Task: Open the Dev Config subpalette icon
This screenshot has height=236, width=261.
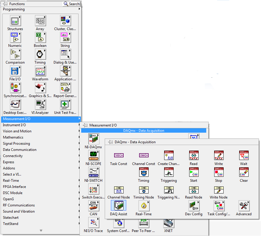Action: click(194, 206)
